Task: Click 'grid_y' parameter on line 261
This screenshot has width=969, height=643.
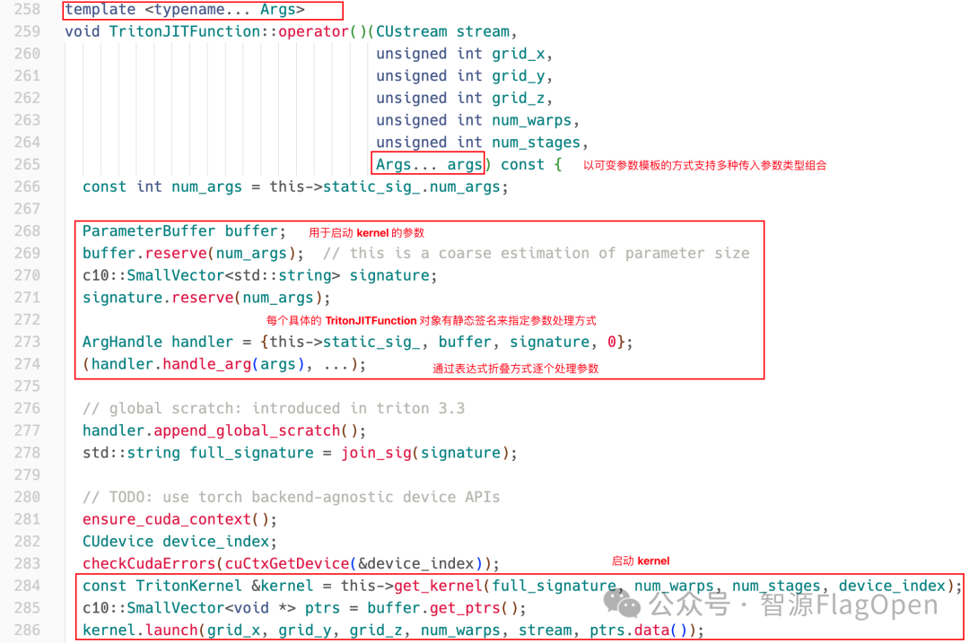Action: [x=519, y=76]
